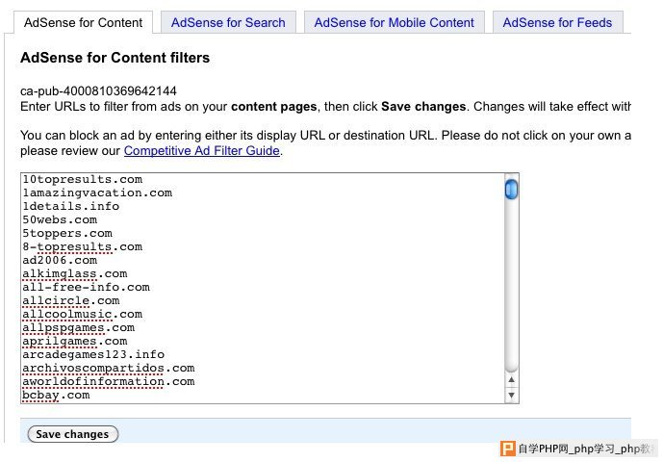663x462 pixels.
Task: Click the alkimglass.com filter entry
Action: 74,273
